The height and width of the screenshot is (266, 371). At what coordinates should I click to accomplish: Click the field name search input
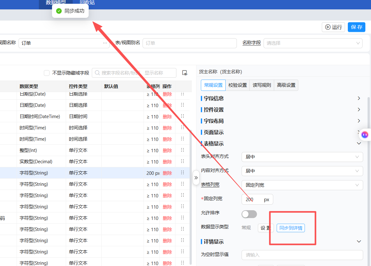[134, 73]
